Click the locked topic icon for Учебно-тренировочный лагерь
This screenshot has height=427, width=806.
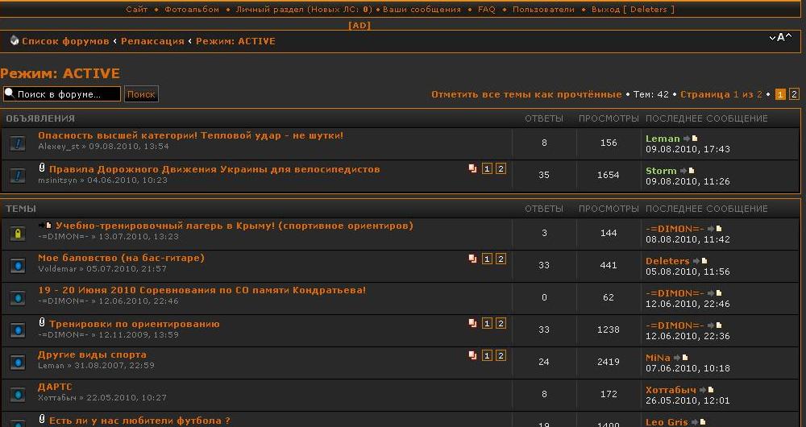[x=18, y=234]
